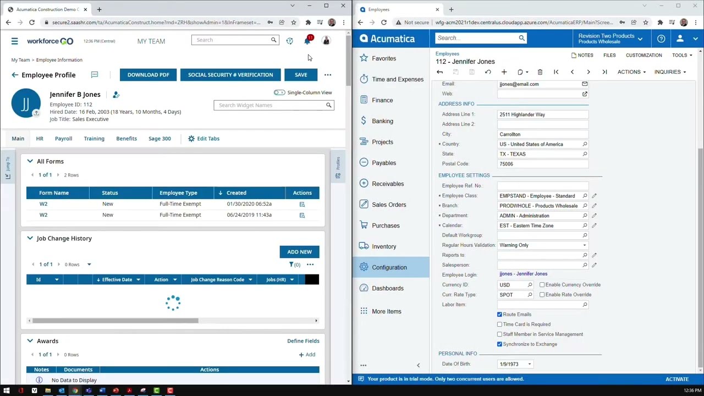Click the More Items dots at sidebar bottom
Screen dimensions: 704x396
point(363,365)
